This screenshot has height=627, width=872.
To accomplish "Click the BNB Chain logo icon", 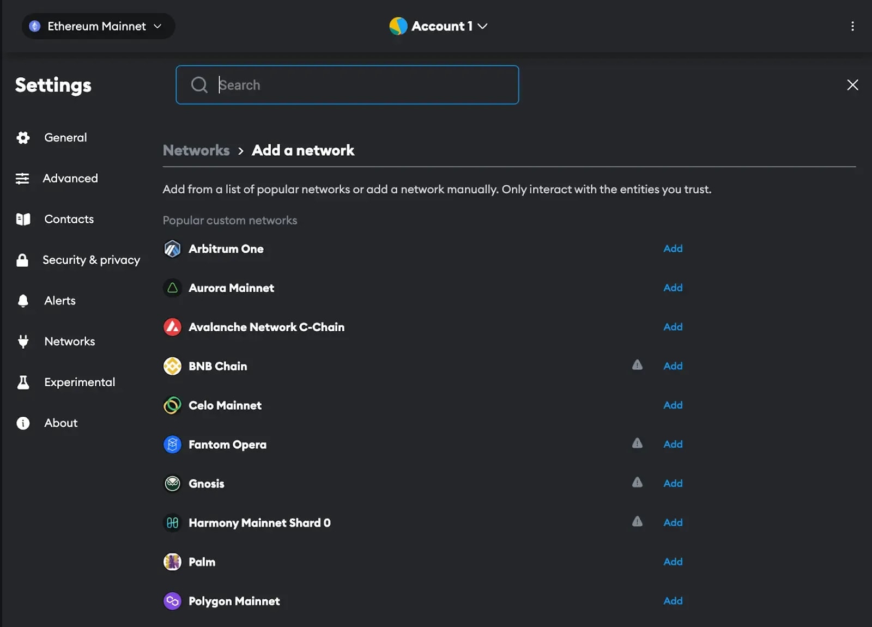I will 172,367.
